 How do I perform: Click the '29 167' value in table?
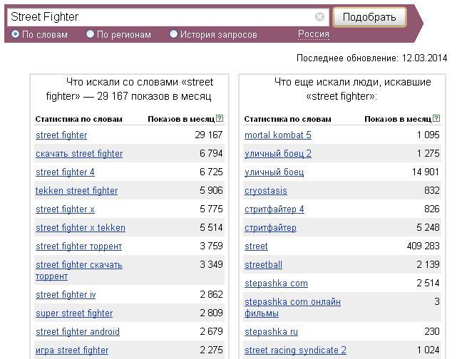tap(209, 135)
